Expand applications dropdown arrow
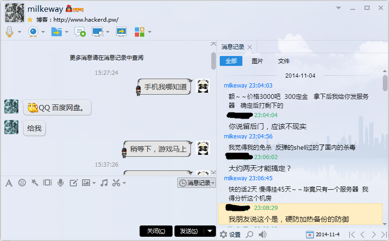This screenshot has height=241, width=389. coord(149,32)
